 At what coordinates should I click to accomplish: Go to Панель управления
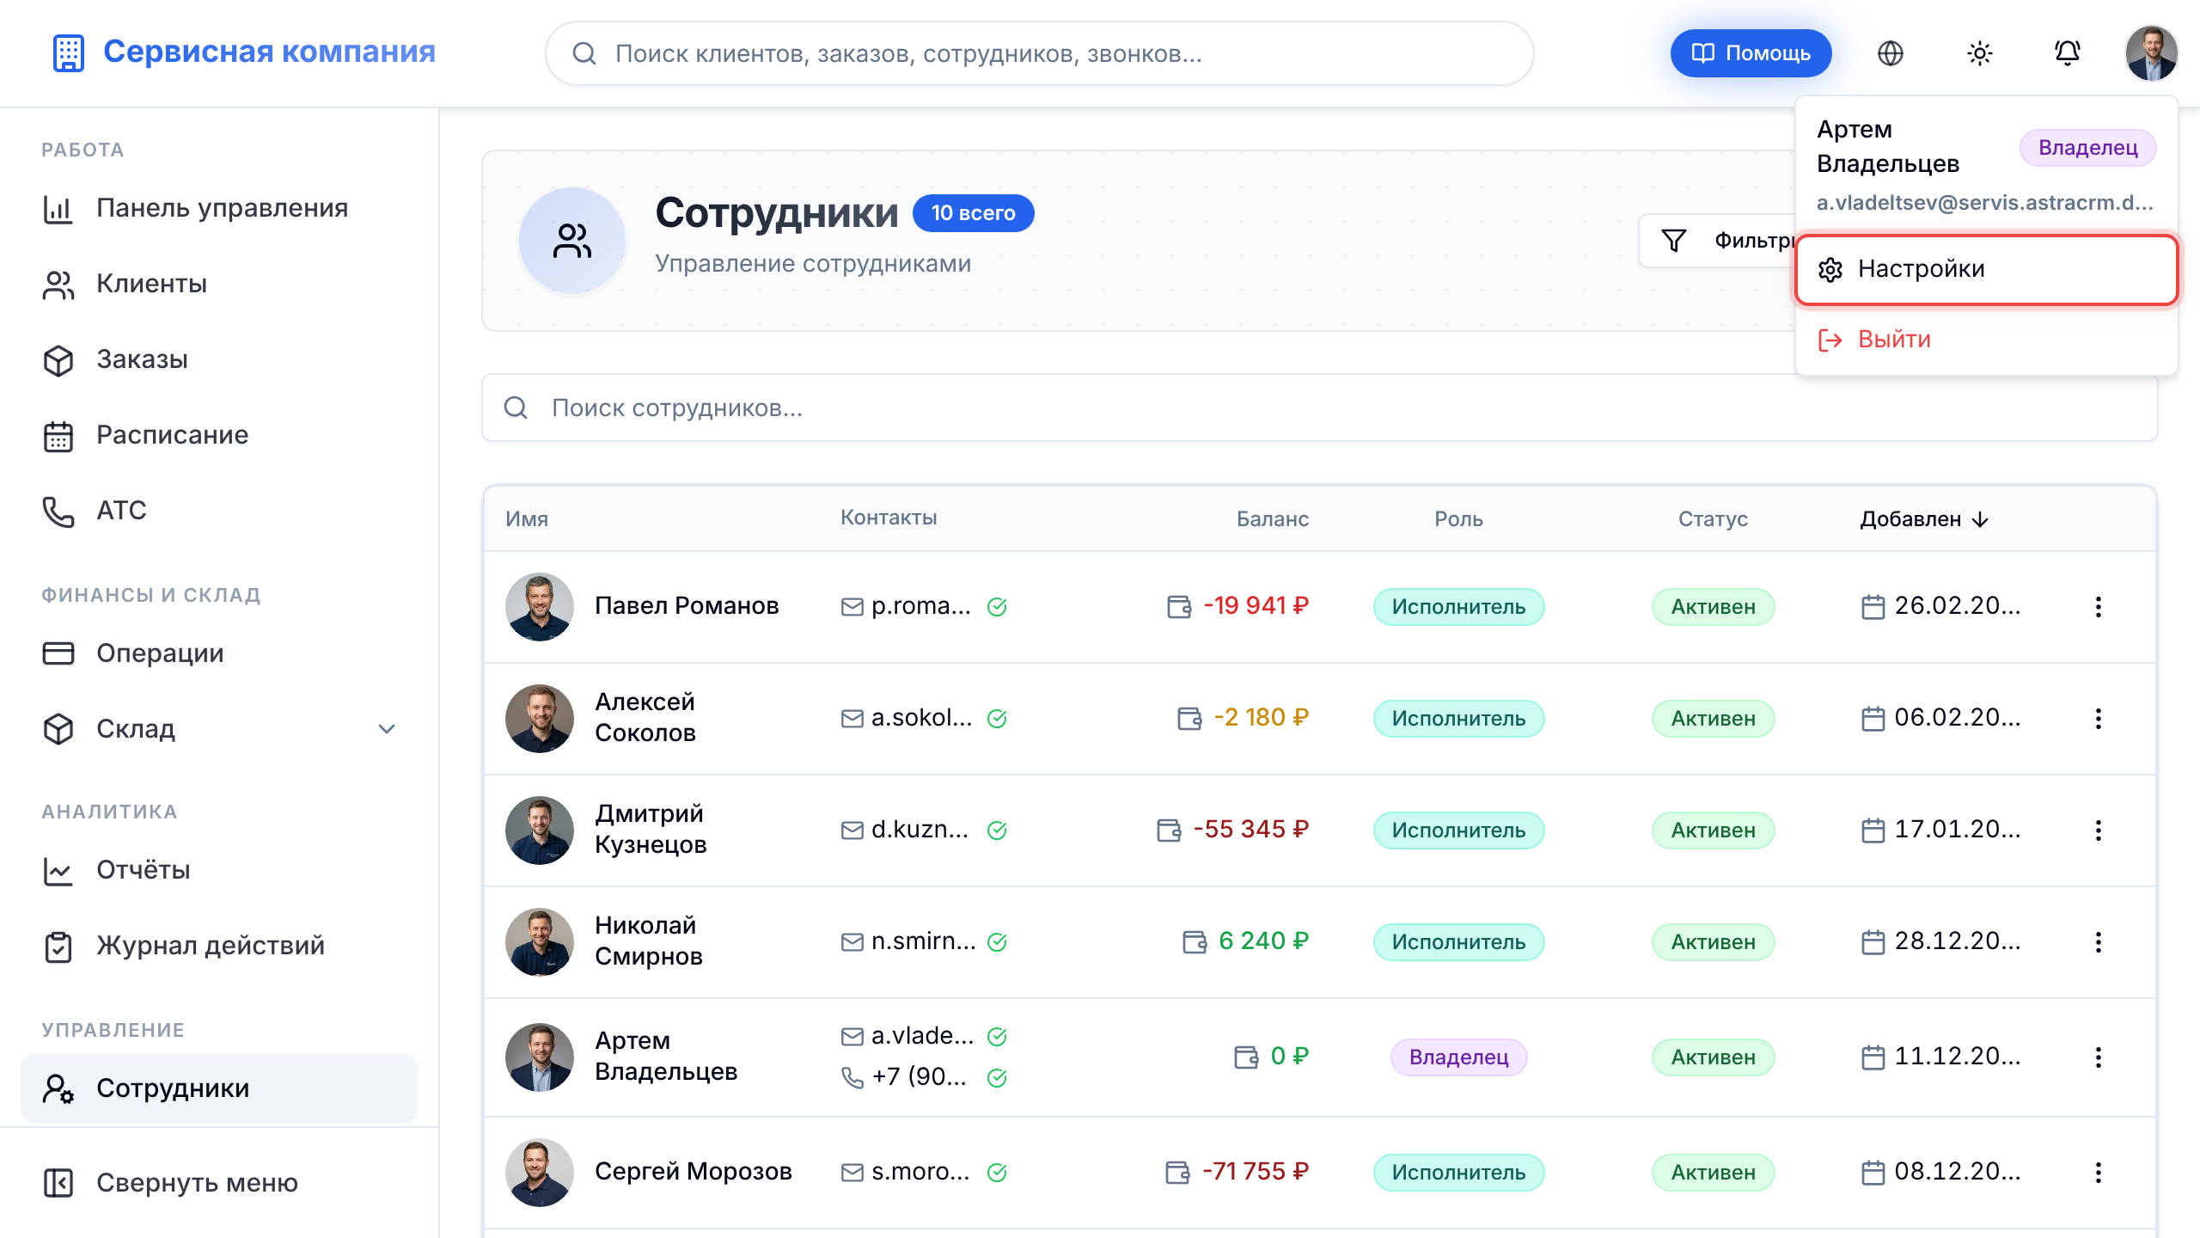(219, 208)
